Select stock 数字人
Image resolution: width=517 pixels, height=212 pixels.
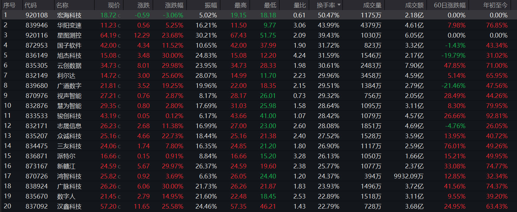[66, 196]
